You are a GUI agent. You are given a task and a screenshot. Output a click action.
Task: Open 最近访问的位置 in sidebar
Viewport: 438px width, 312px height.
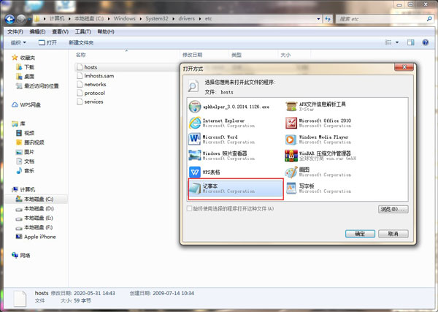coord(37,85)
